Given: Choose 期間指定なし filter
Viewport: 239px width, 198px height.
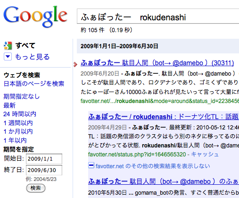Looking at the screenshot, I should pyautogui.click(x=22, y=96).
